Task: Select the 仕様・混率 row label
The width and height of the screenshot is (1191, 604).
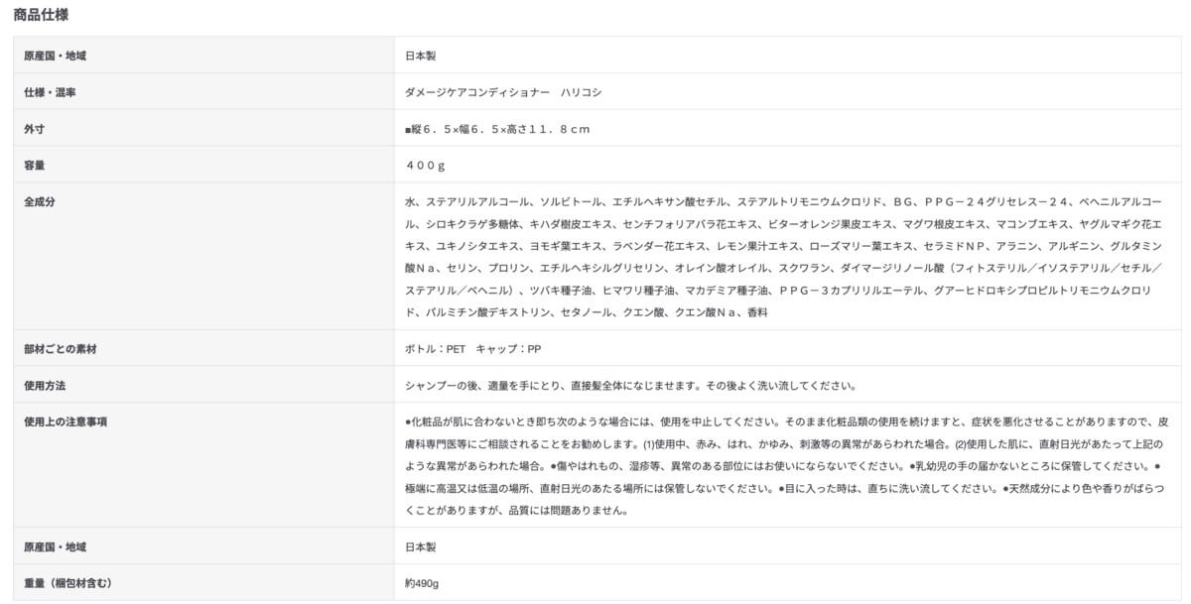Action: coord(51,92)
